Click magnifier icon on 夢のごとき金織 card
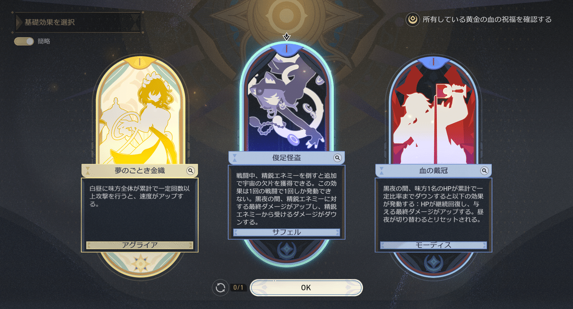The image size is (573, 309). point(191,170)
